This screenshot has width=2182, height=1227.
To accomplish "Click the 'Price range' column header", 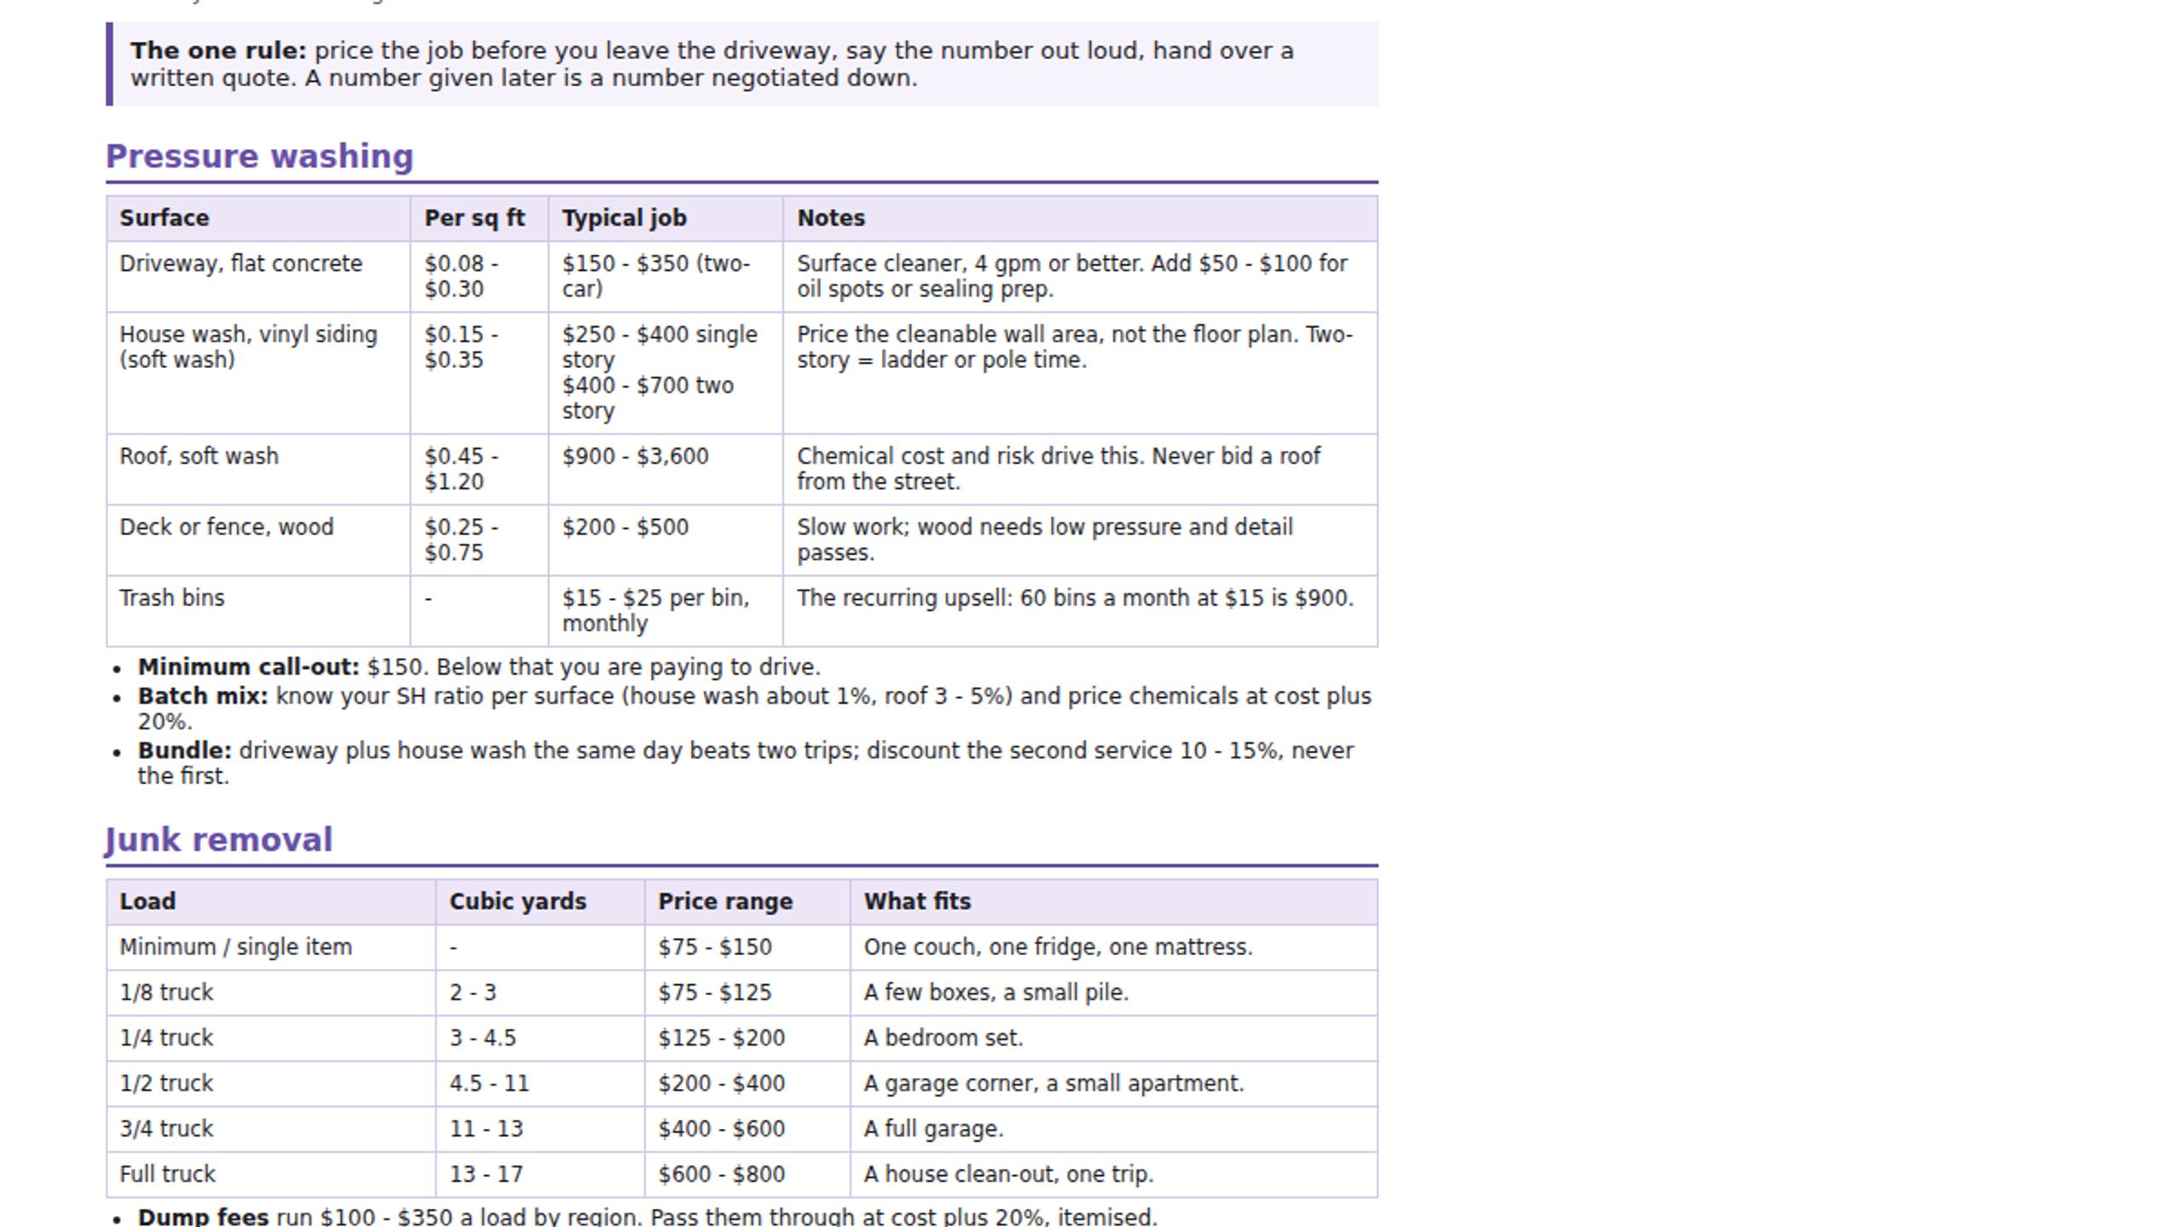I will pos(748,902).
